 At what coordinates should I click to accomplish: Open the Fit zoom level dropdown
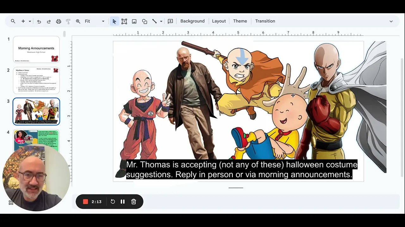tap(95, 21)
